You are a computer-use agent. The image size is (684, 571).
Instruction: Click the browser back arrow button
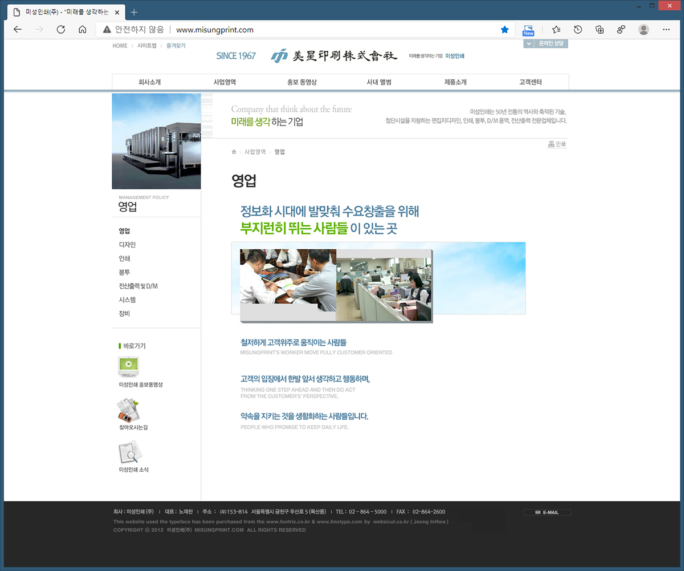click(18, 30)
